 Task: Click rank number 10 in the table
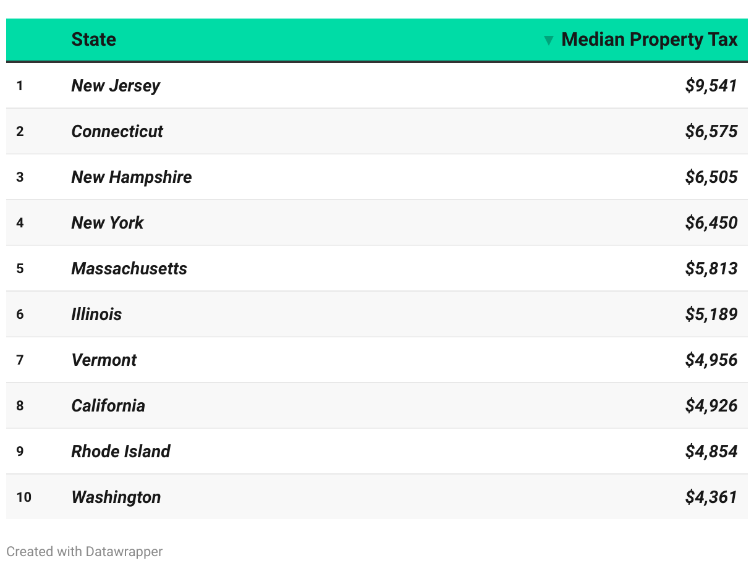pos(23,497)
